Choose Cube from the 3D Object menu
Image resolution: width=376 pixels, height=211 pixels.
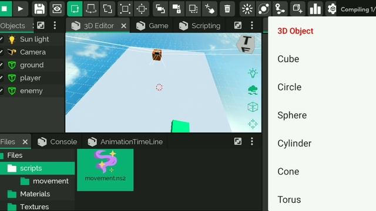tap(288, 59)
